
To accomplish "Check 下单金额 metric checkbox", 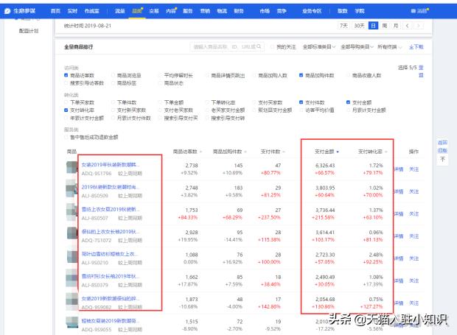I will coord(160,102).
